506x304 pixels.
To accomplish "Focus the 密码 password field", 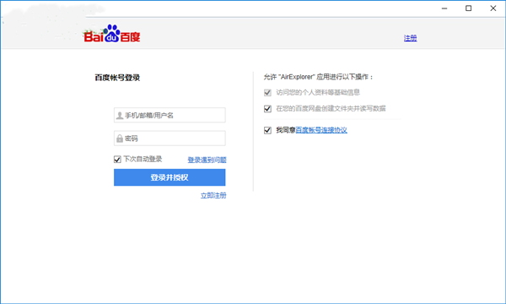I will (170, 138).
